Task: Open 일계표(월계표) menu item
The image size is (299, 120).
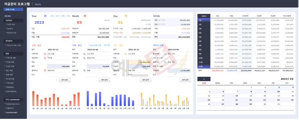Action: (x=11, y=91)
